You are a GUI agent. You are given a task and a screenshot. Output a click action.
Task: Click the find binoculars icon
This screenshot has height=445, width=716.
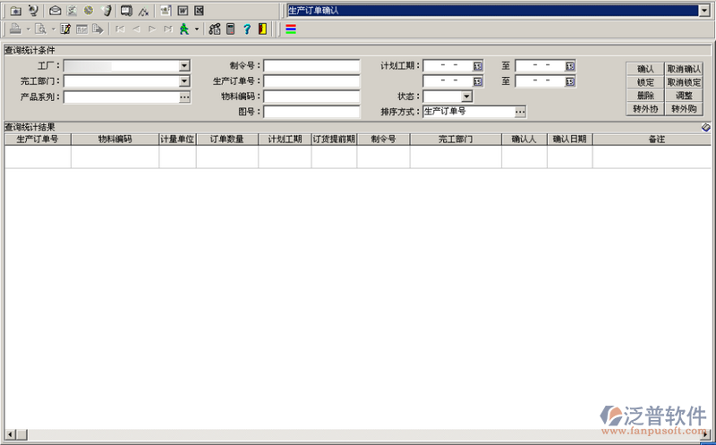pos(215,29)
